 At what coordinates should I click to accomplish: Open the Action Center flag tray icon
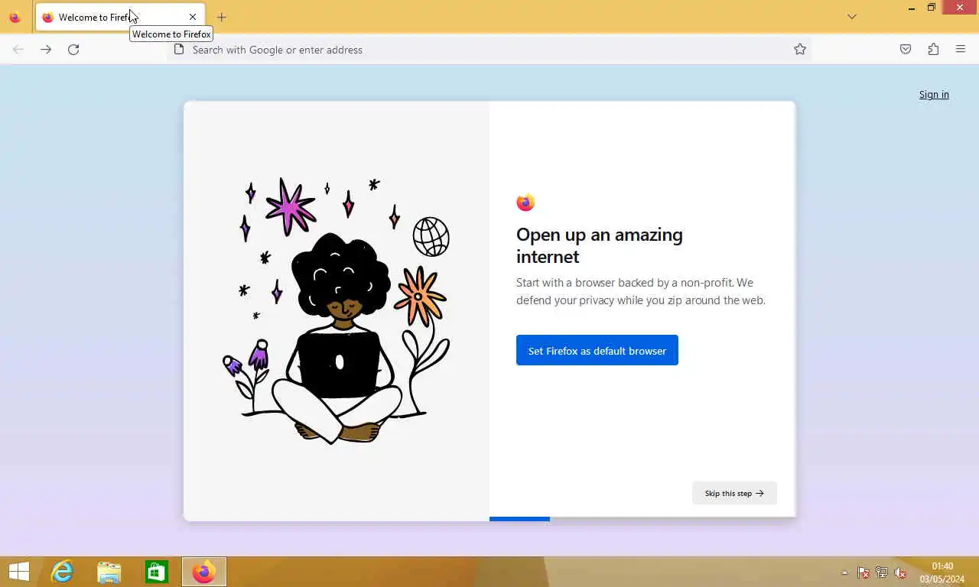click(x=863, y=572)
